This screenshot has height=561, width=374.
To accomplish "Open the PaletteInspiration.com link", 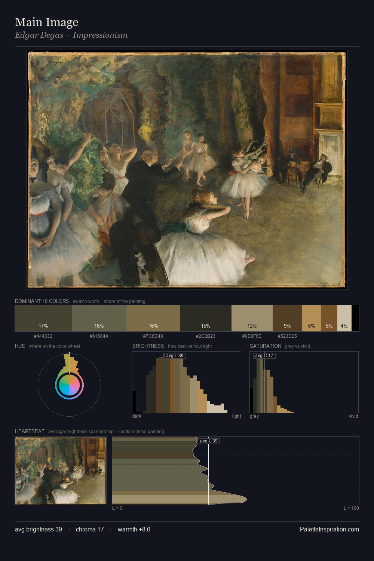I will tap(329, 529).
